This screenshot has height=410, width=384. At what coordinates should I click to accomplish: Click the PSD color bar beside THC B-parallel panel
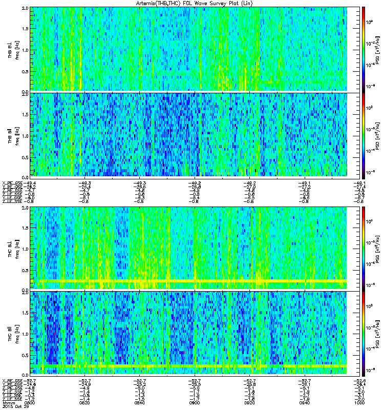[364, 334]
